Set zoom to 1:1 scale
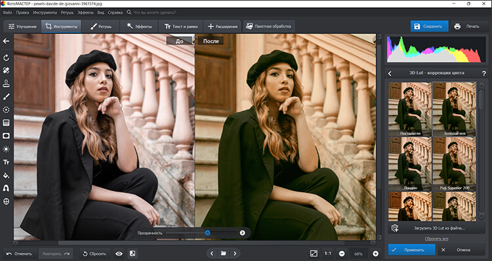Image resolution: width=492 pixels, height=261 pixels. [328, 254]
